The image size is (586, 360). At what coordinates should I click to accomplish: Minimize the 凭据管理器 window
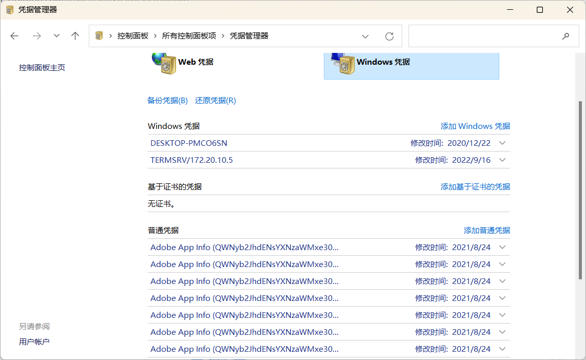coord(510,10)
